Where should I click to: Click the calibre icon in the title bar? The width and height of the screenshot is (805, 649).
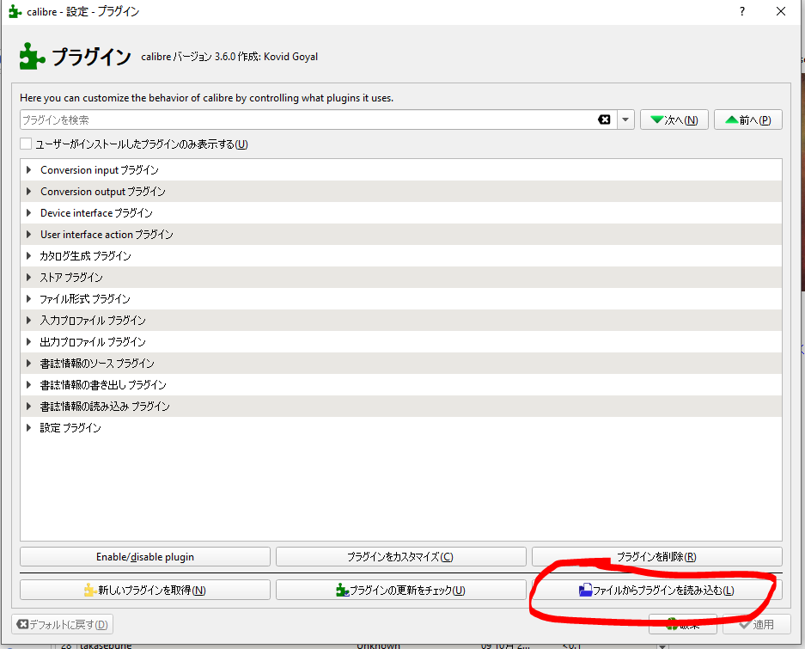[x=15, y=11]
